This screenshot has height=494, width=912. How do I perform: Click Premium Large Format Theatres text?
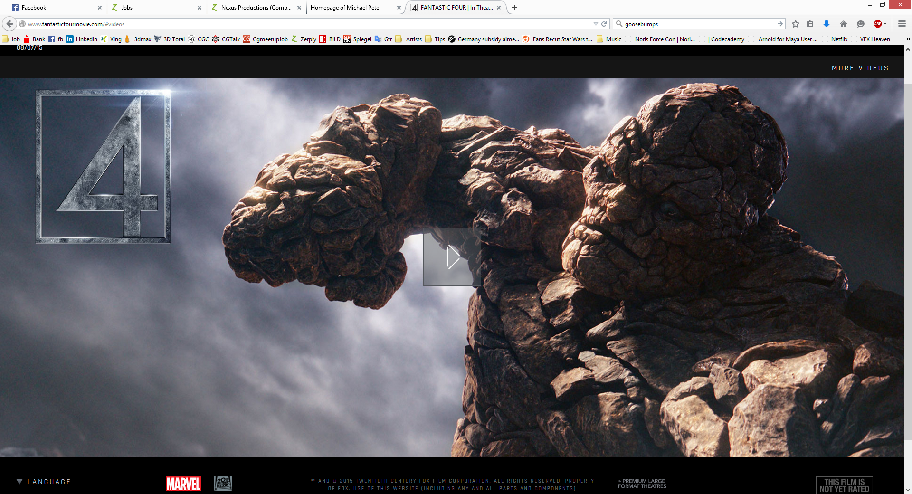point(642,484)
